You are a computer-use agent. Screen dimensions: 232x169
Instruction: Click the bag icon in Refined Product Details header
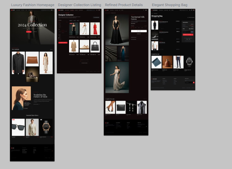coord(146,10)
